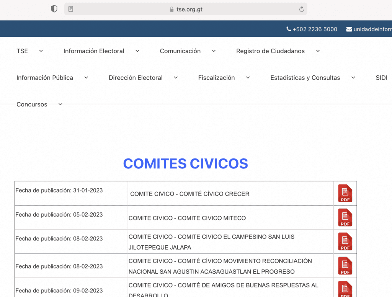
Task: Click the email envelope icon
Action: coord(349,29)
